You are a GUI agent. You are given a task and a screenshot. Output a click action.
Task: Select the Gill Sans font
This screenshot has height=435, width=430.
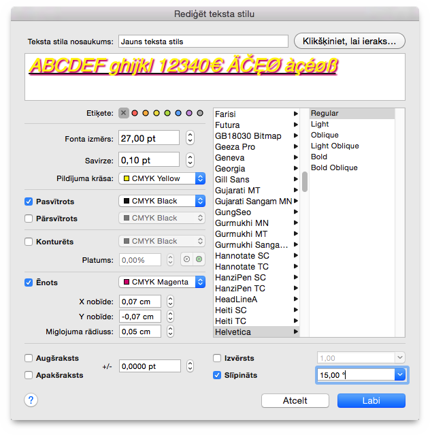point(257,180)
